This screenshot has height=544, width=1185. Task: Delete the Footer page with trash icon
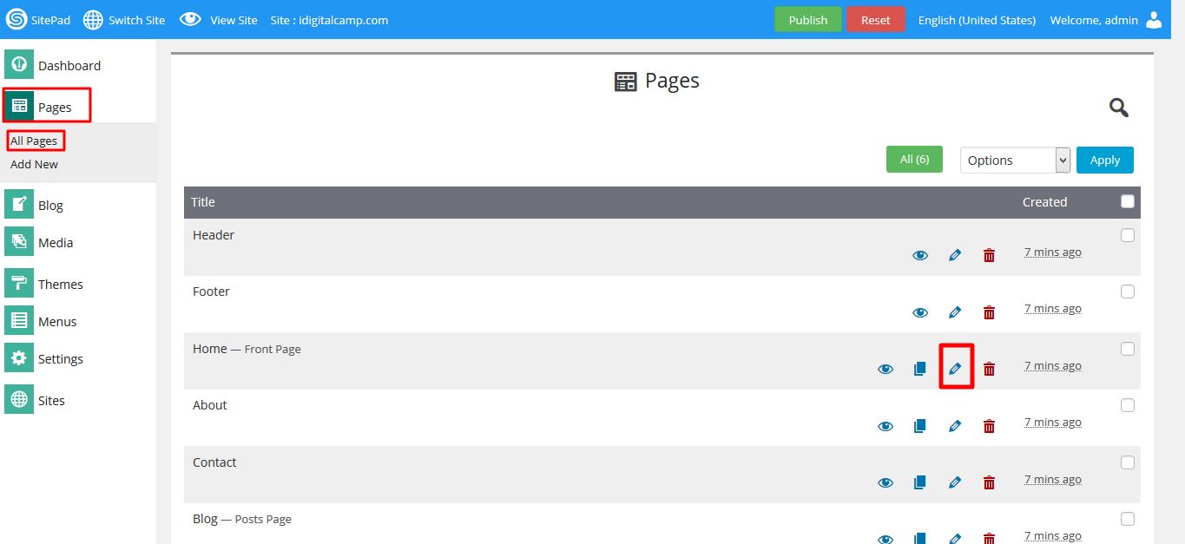point(989,312)
